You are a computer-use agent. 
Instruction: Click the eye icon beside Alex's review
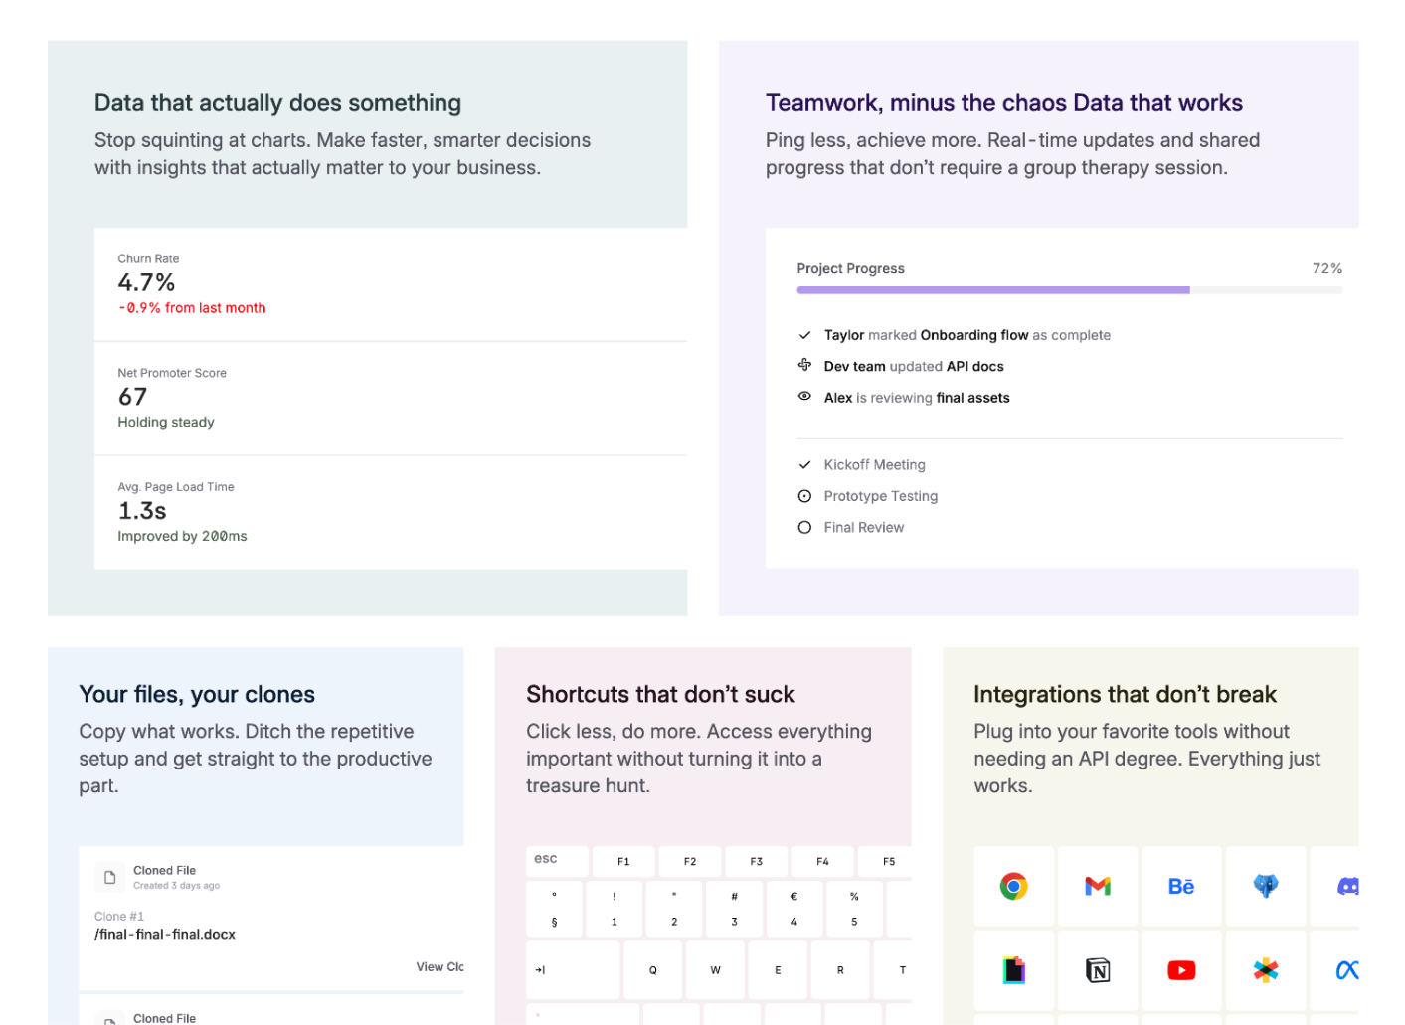tap(804, 397)
